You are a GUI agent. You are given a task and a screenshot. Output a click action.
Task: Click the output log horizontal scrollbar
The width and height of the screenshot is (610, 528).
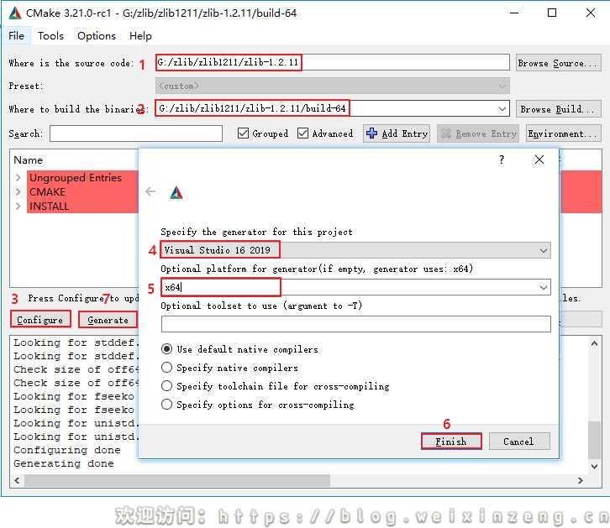tap(177, 480)
